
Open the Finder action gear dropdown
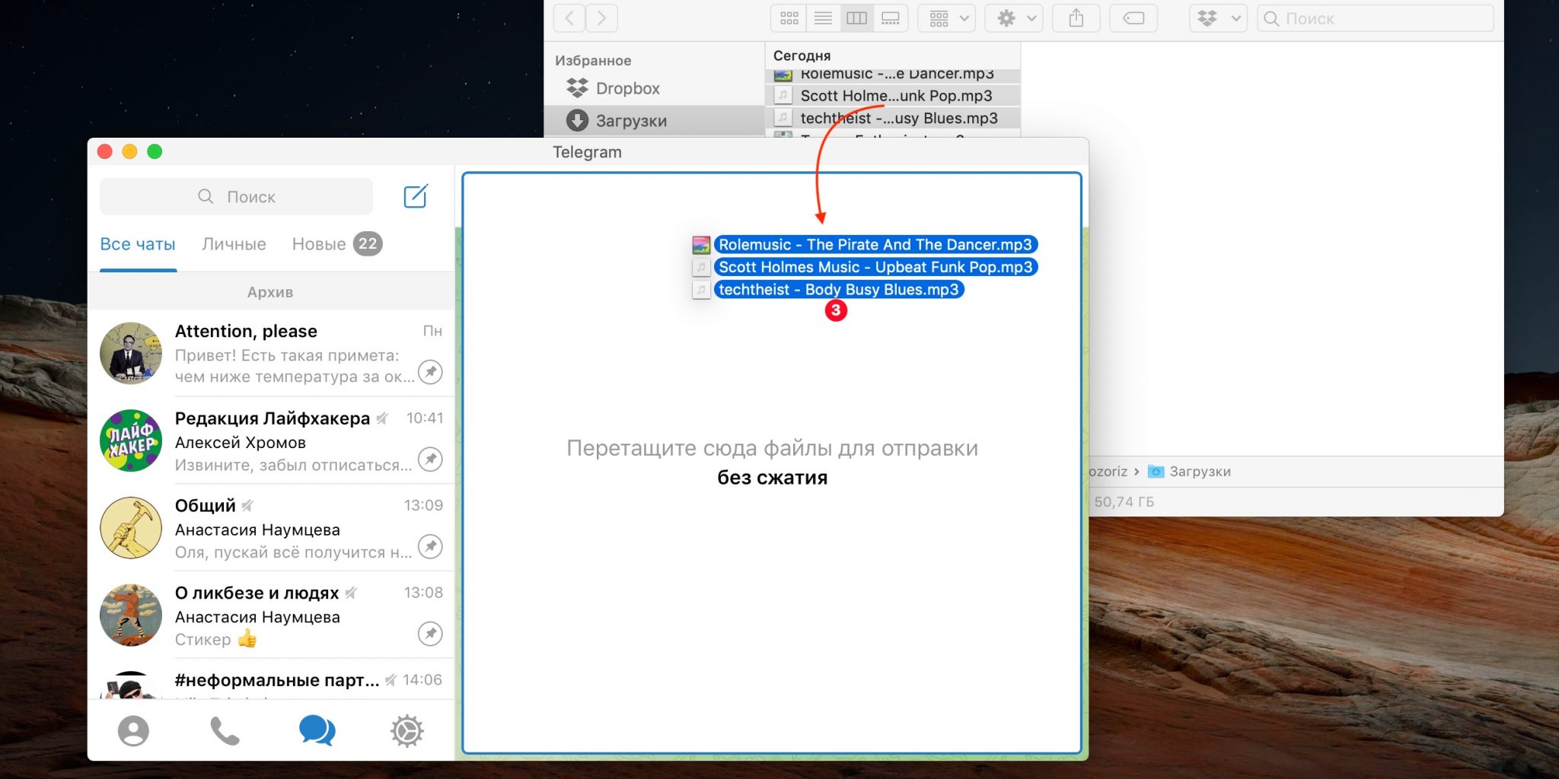point(1014,18)
